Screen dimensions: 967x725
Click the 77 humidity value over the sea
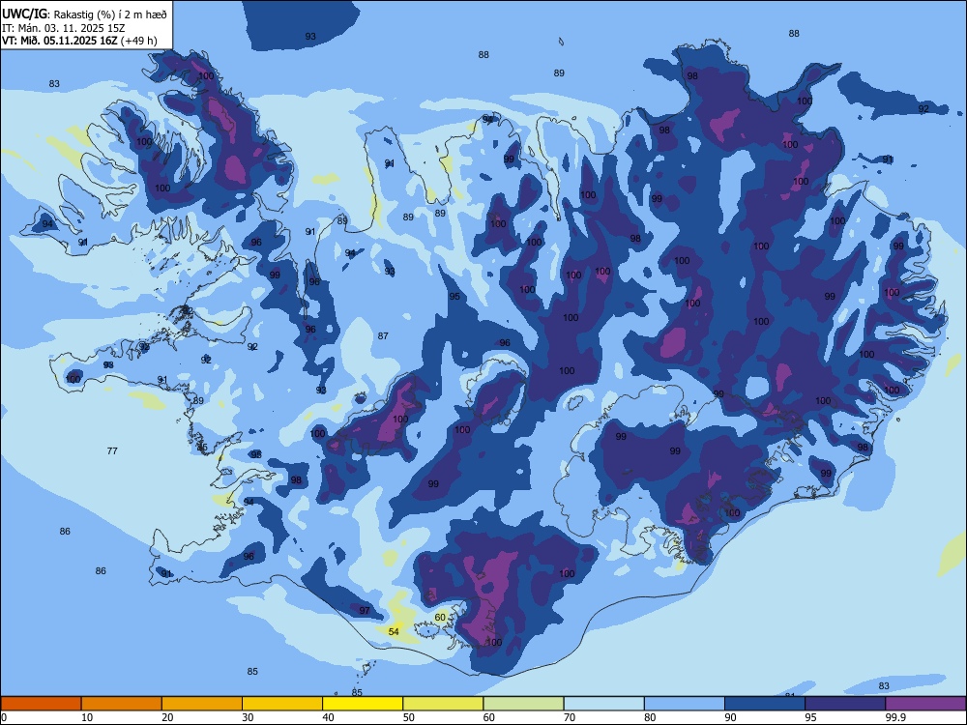tap(111, 451)
